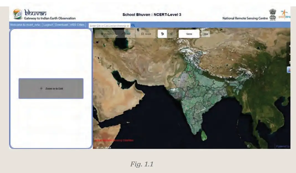Redo the last undone edit
This screenshot has height=173, width=296.
[172, 34]
